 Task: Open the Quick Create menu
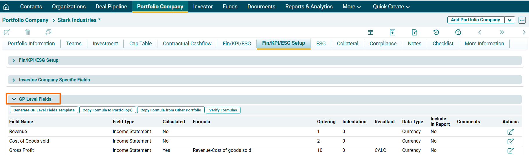391,6
